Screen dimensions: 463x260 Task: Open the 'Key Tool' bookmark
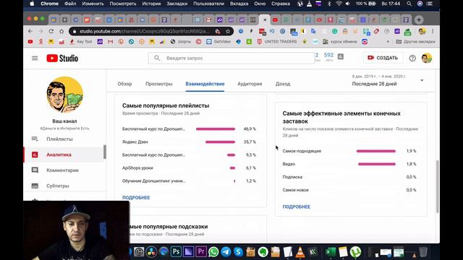(x=81, y=42)
